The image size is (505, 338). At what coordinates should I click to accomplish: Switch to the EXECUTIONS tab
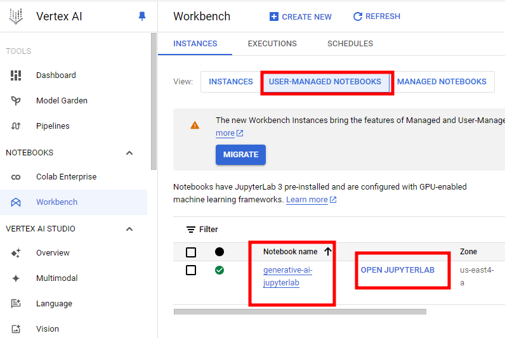[x=272, y=44]
